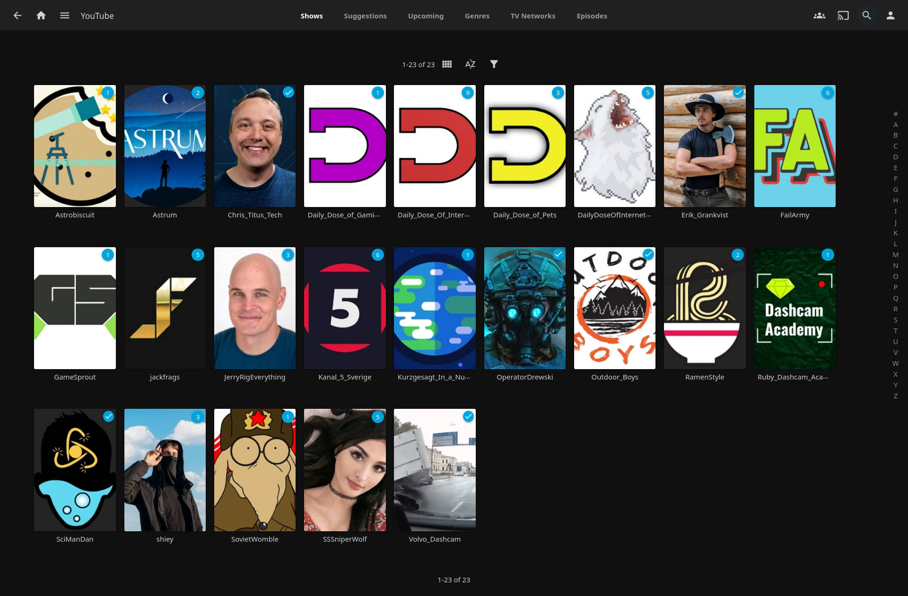908x596 pixels.
Task: Switch to the TV Networks tab
Action: 533,16
